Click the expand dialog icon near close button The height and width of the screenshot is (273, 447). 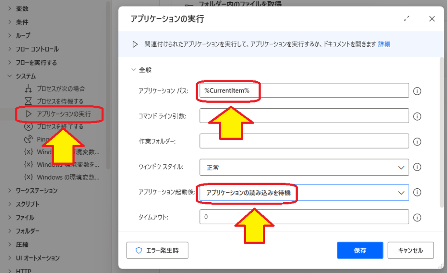407,19
